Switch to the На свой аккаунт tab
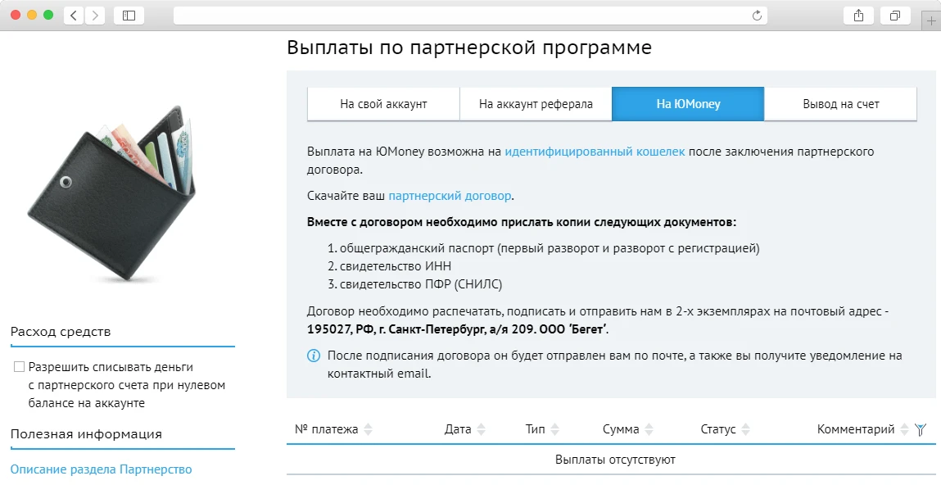Screen dimensions: 941x485 (382, 103)
